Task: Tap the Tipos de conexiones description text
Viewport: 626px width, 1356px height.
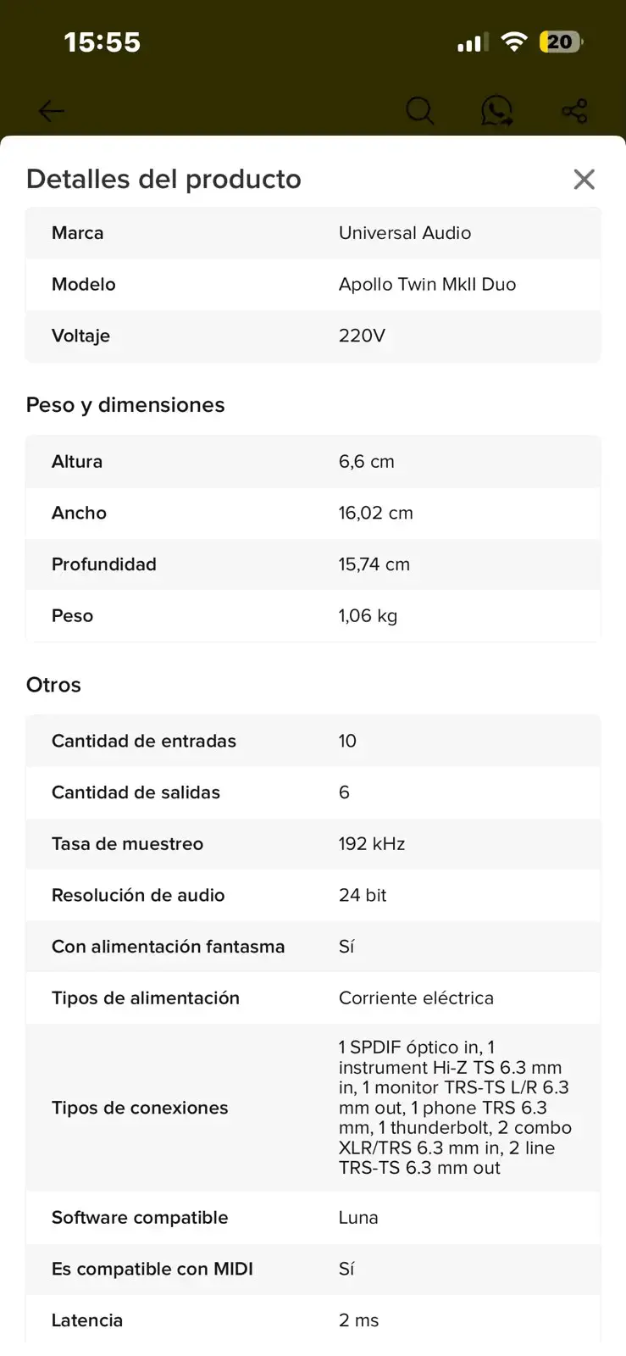Action: click(456, 1108)
